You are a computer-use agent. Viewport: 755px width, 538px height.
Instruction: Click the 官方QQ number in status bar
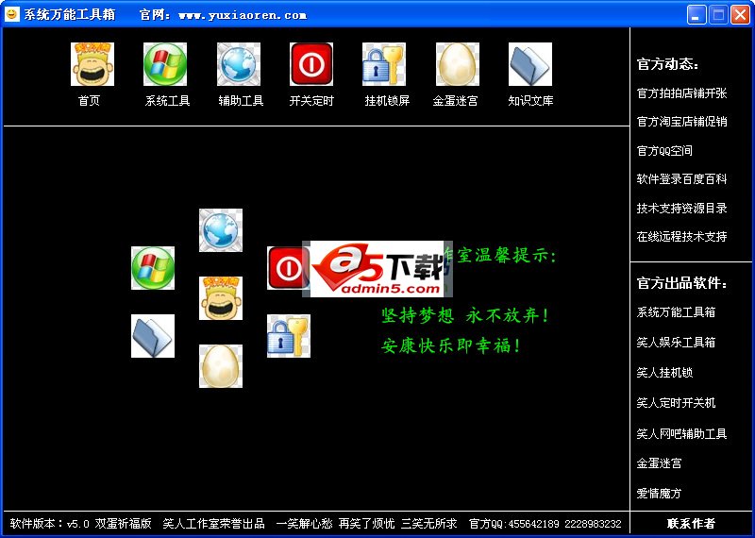(x=545, y=524)
